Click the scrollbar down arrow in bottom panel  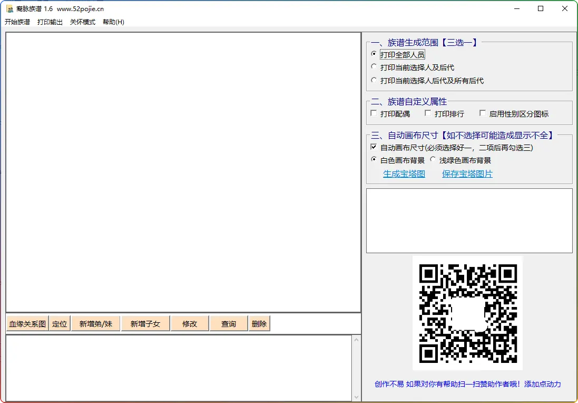pos(356,397)
